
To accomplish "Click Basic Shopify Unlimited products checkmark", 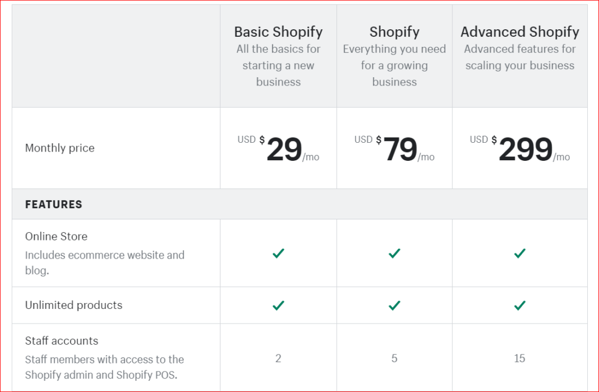I will (278, 305).
